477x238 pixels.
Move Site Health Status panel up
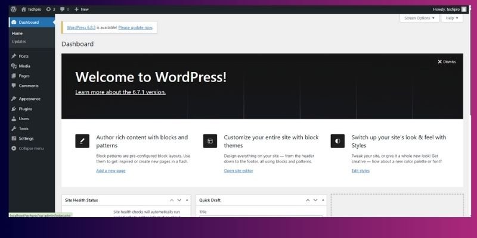click(172, 200)
